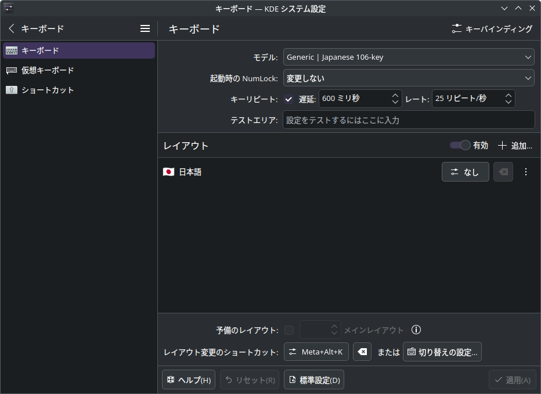
Task: Disable the レイアウト 有効 switch
Action: 460,145
